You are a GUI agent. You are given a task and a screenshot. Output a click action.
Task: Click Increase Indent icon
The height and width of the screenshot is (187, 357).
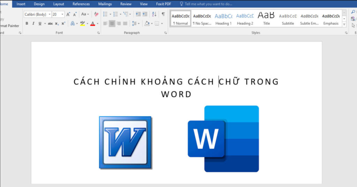coord(145,14)
